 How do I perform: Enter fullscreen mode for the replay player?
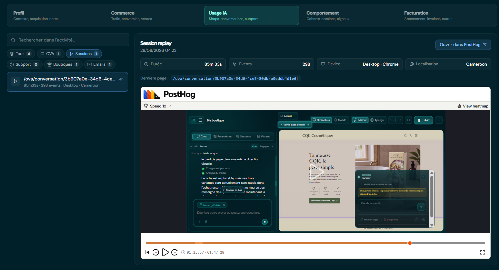483,252
